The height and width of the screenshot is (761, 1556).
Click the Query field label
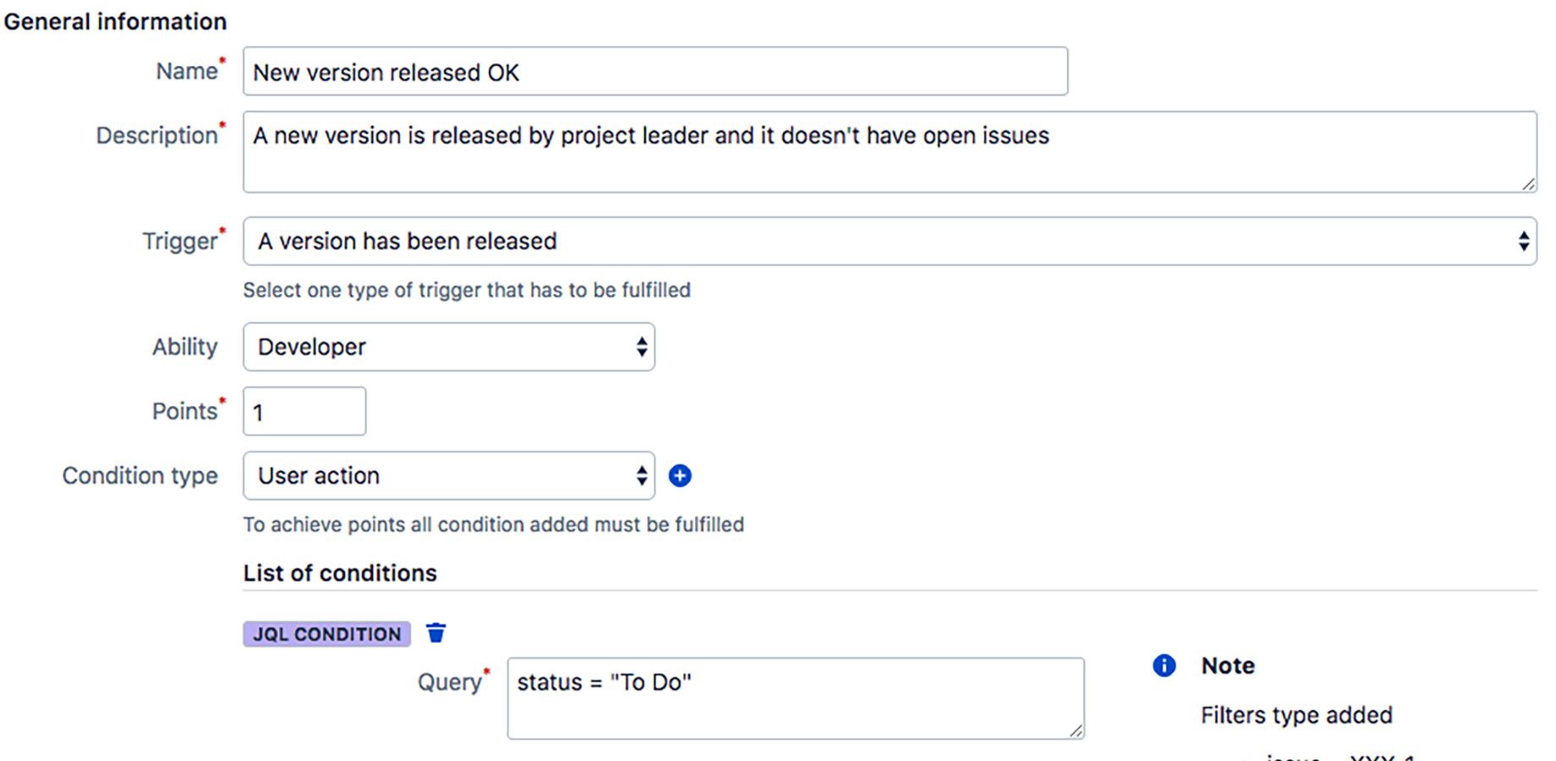click(x=449, y=682)
